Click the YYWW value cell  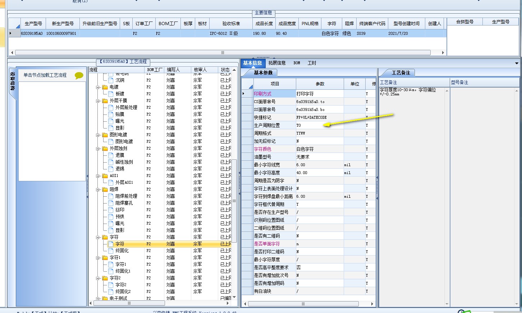click(320, 133)
